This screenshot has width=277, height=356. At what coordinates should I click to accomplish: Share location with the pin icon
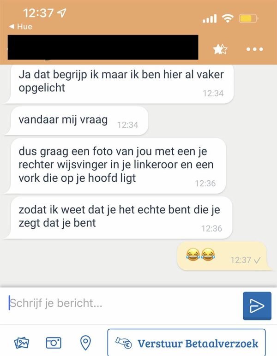[86, 343]
